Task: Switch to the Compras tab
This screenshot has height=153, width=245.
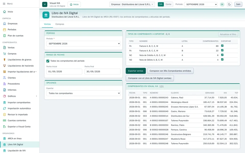Action: click(x=60, y=24)
